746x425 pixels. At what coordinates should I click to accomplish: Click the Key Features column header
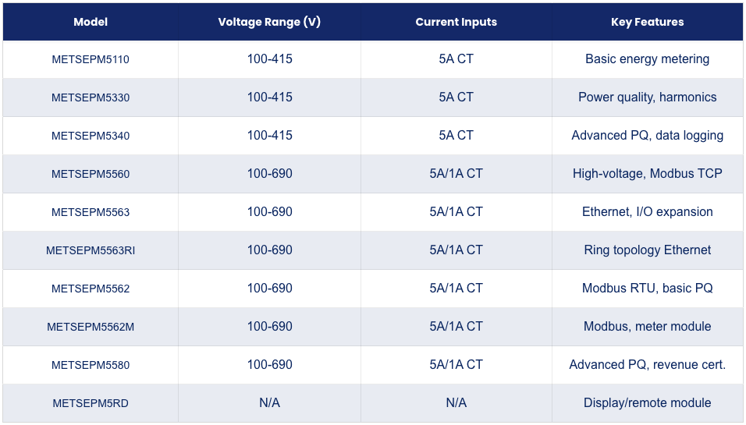(x=647, y=22)
